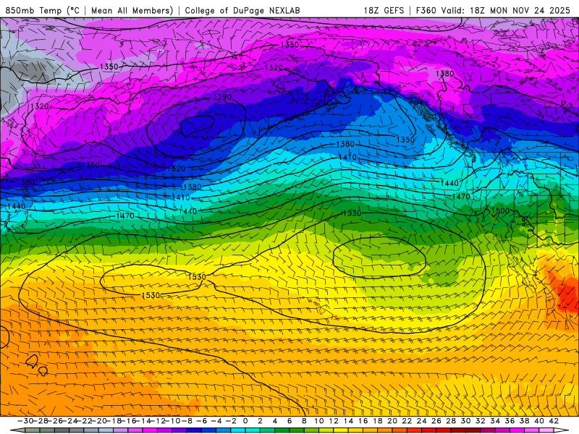579x434 pixels.
Task: Select 'Valid: 18Z MON NOV 24 2025' text
Action: [506, 10]
